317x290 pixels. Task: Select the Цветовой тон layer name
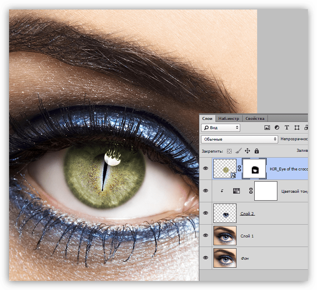pos(295,192)
